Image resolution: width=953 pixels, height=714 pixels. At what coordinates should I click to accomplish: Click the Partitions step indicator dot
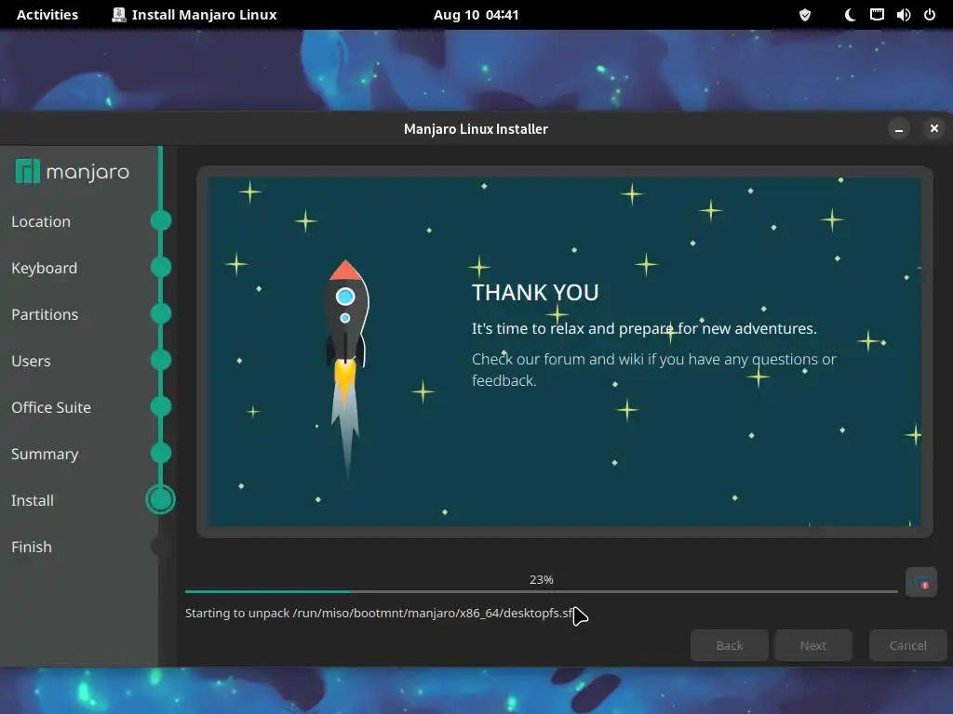click(x=161, y=313)
